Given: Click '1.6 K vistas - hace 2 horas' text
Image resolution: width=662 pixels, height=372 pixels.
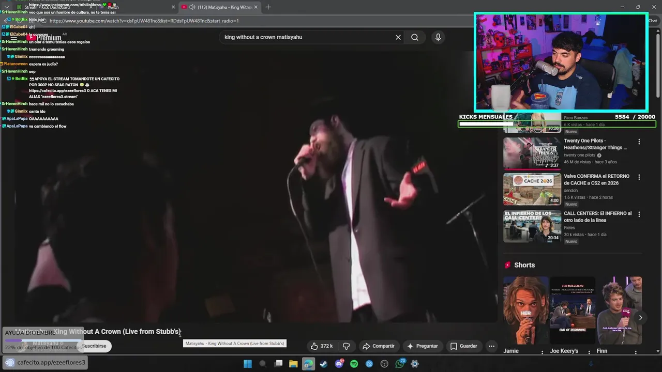Looking at the screenshot, I should (x=588, y=197).
